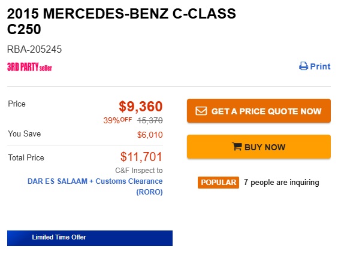Click the $9,360 price value
This screenshot has width=347, height=258.
pos(140,107)
